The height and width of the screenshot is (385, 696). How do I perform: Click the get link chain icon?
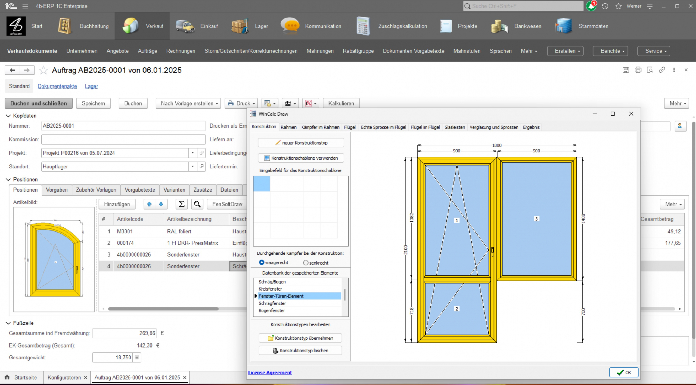[662, 70]
